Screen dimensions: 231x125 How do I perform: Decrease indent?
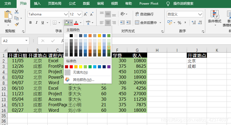click(x=123, y=23)
